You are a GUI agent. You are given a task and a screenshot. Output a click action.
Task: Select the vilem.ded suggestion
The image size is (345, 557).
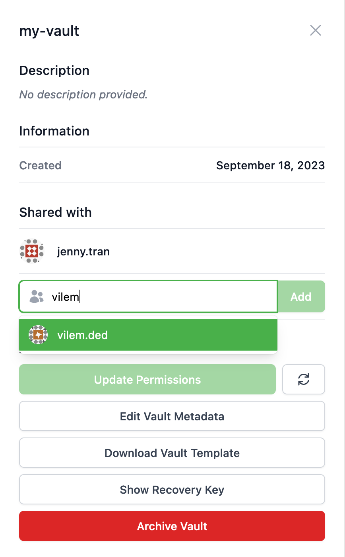pos(148,335)
